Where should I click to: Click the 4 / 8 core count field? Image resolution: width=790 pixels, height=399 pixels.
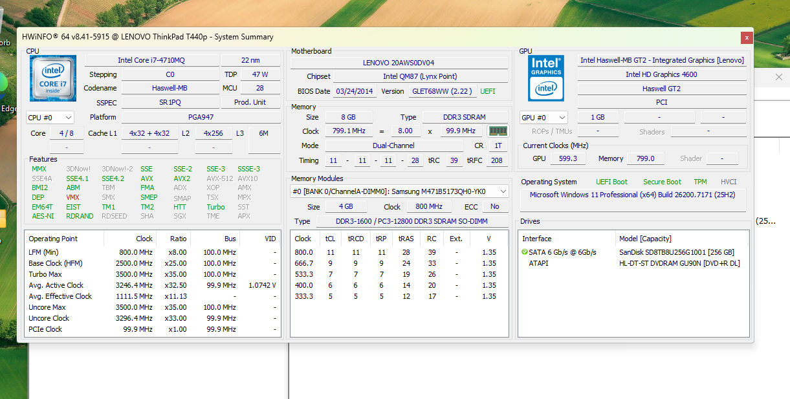tap(67, 133)
